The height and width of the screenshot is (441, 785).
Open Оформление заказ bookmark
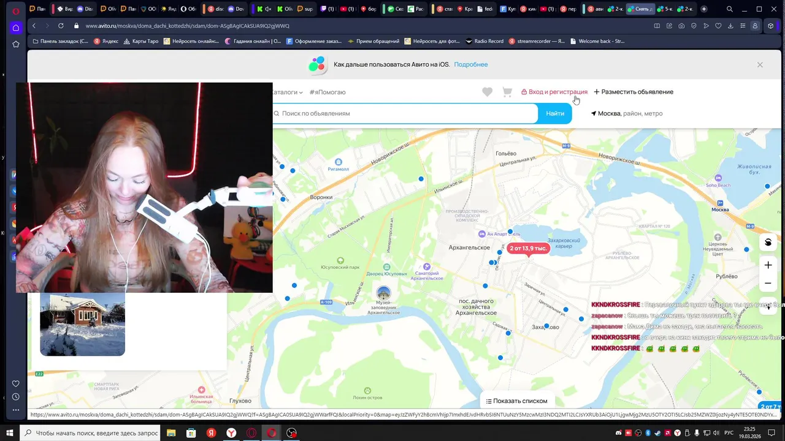314,41
